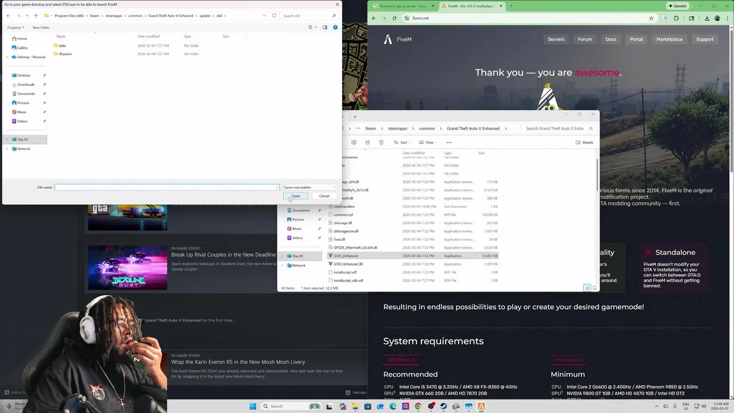Screen dimensions: 734x413
Task: Click Steam icon in taskbar
Action: coord(443,406)
